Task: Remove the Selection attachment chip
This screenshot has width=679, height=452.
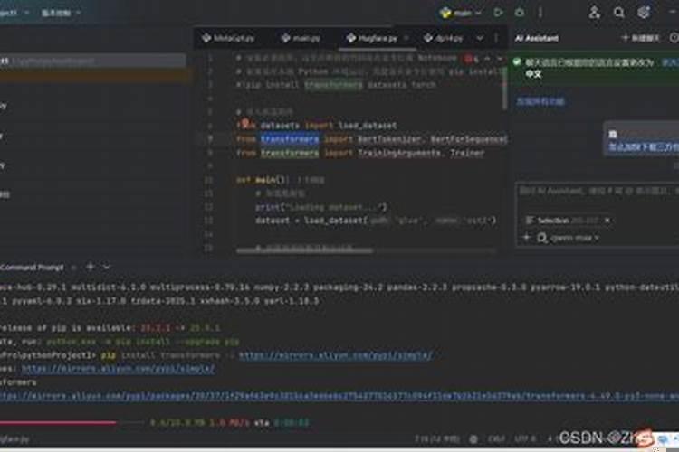Action: click(x=607, y=221)
